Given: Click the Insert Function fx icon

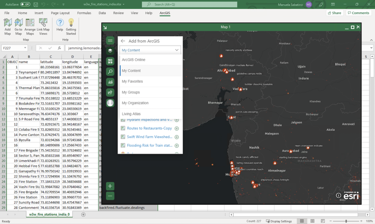Looking at the screenshot, I should click(59, 48).
